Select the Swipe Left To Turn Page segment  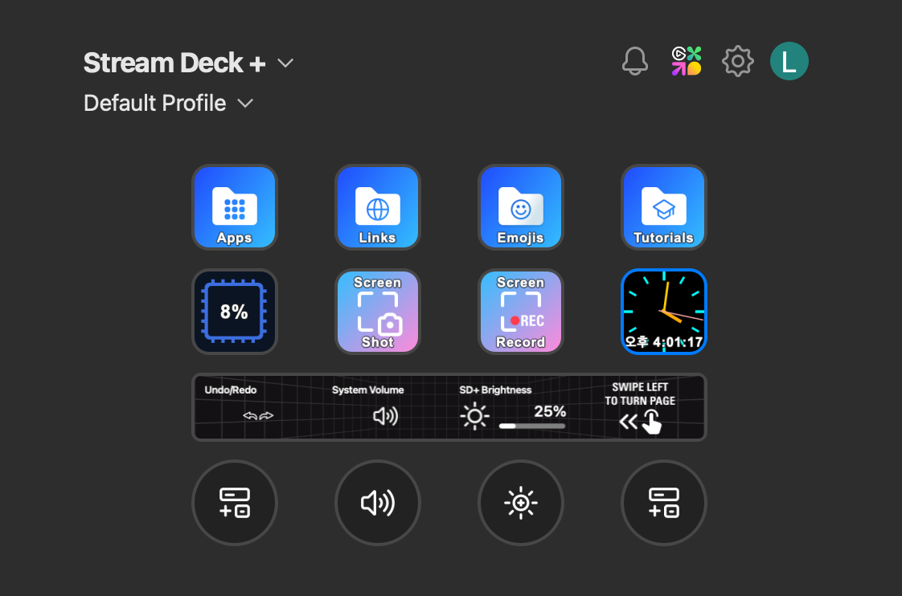click(x=640, y=407)
